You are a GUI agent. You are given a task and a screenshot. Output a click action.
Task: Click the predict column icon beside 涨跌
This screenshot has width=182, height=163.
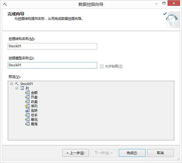click(x=27, y=110)
